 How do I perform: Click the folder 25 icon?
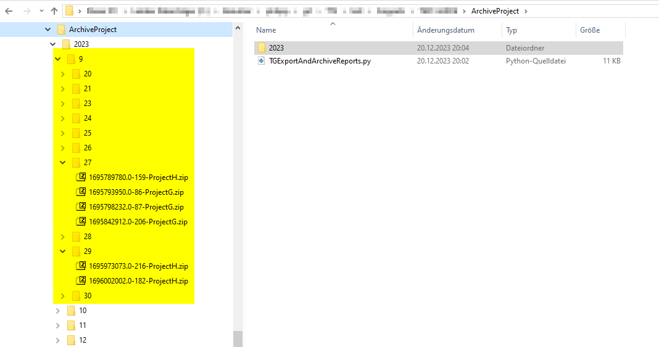click(x=76, y=133)
